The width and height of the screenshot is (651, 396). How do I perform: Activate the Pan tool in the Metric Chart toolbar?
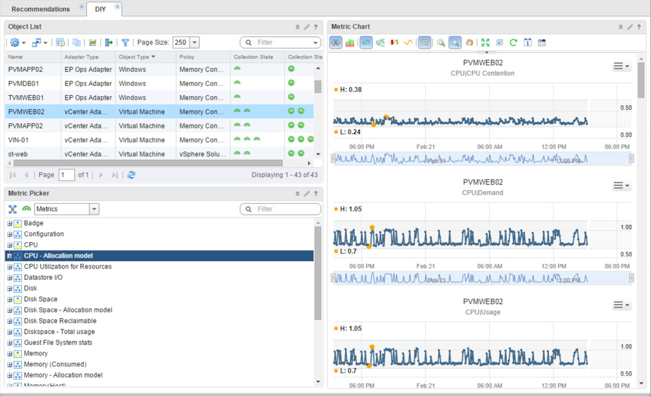(x=470, y=42)
